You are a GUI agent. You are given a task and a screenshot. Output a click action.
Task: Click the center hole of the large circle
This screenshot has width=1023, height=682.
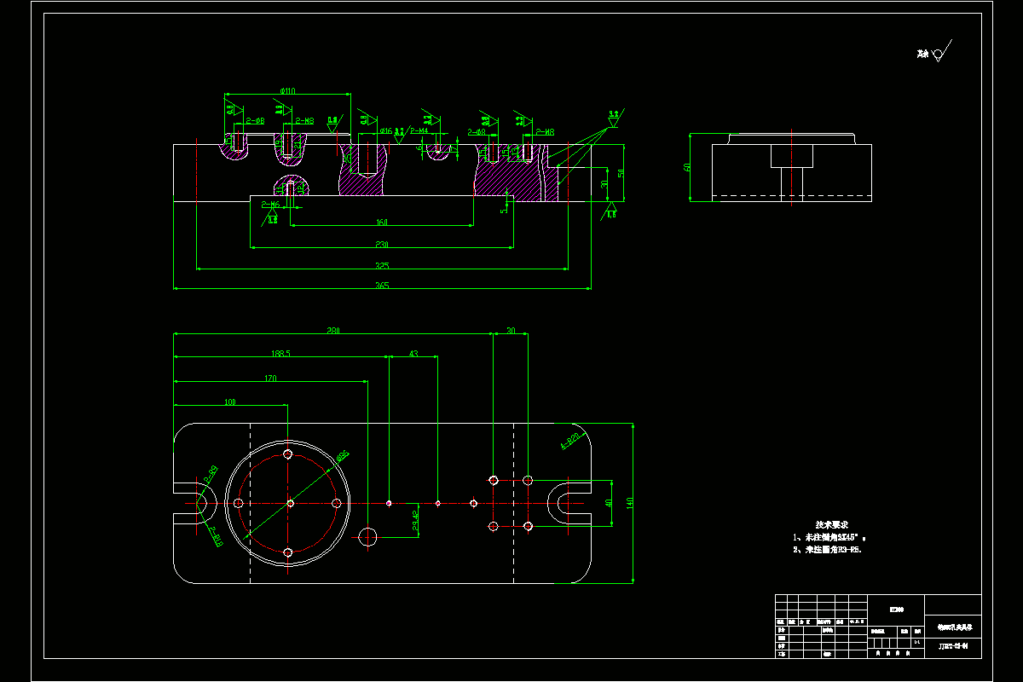coord(291,504)
